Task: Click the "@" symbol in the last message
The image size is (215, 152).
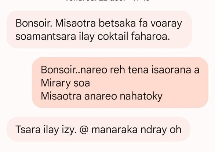Action: tap(84, 130)
